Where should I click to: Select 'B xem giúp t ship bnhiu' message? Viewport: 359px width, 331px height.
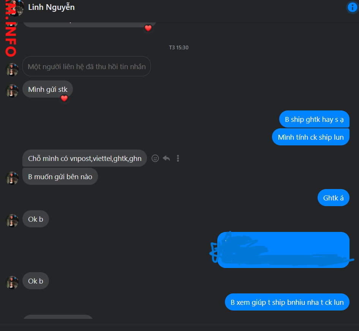287,302
